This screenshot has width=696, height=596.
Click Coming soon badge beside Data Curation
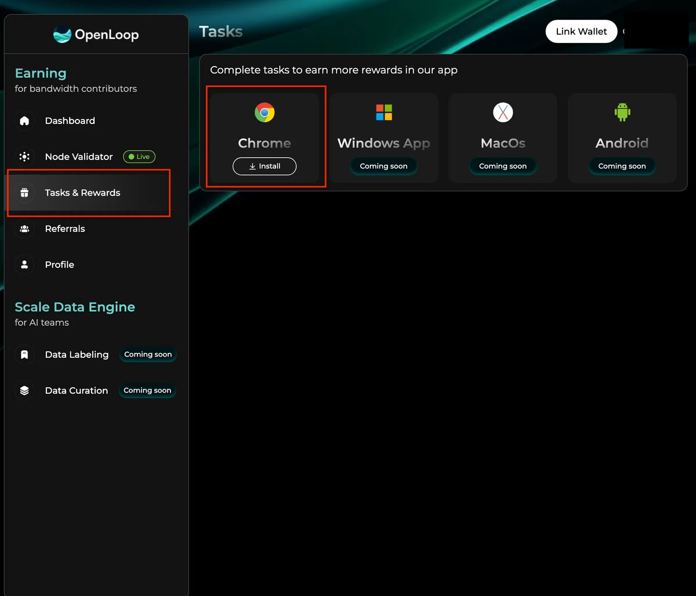point(147,390)
